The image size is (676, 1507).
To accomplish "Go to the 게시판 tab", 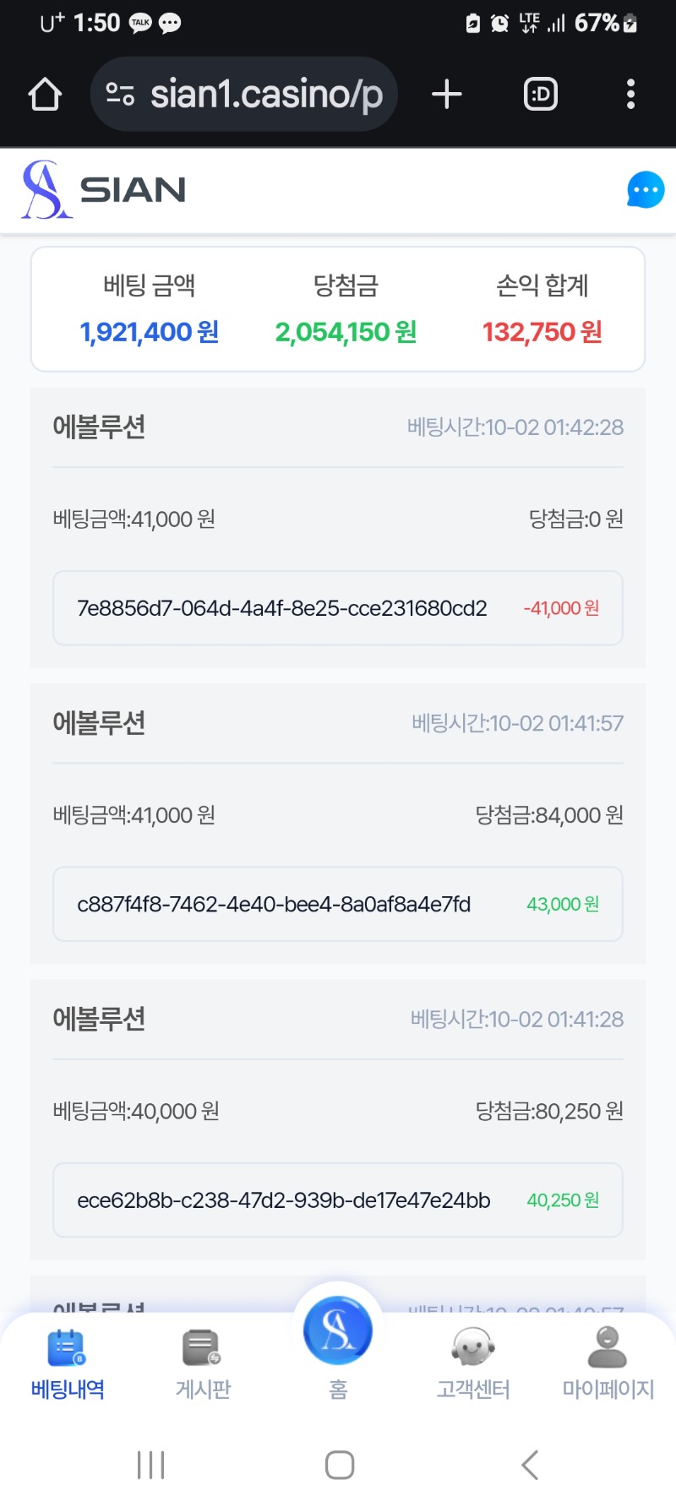I will click(203, 1364).
